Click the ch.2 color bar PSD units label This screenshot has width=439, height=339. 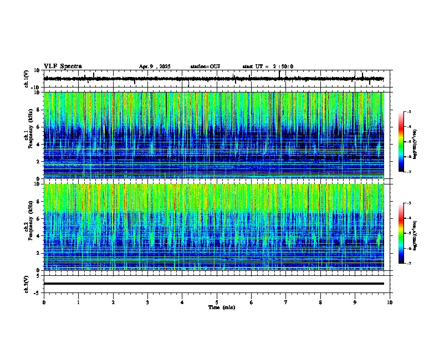[x=415, y=235]
